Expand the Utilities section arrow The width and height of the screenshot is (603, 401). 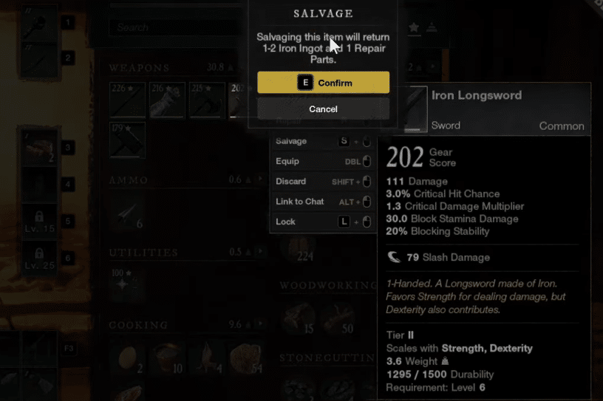(x=260, y=251)
